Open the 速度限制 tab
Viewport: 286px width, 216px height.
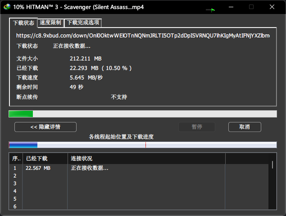[x=50, y=23]
